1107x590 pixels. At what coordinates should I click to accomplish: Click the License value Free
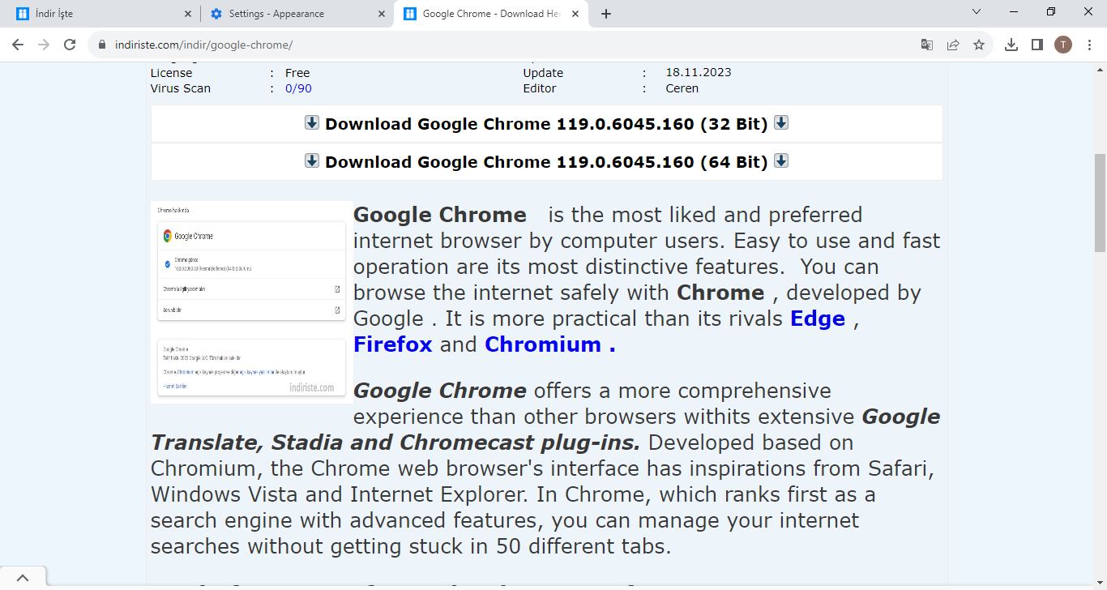click(x=297, y=73)
